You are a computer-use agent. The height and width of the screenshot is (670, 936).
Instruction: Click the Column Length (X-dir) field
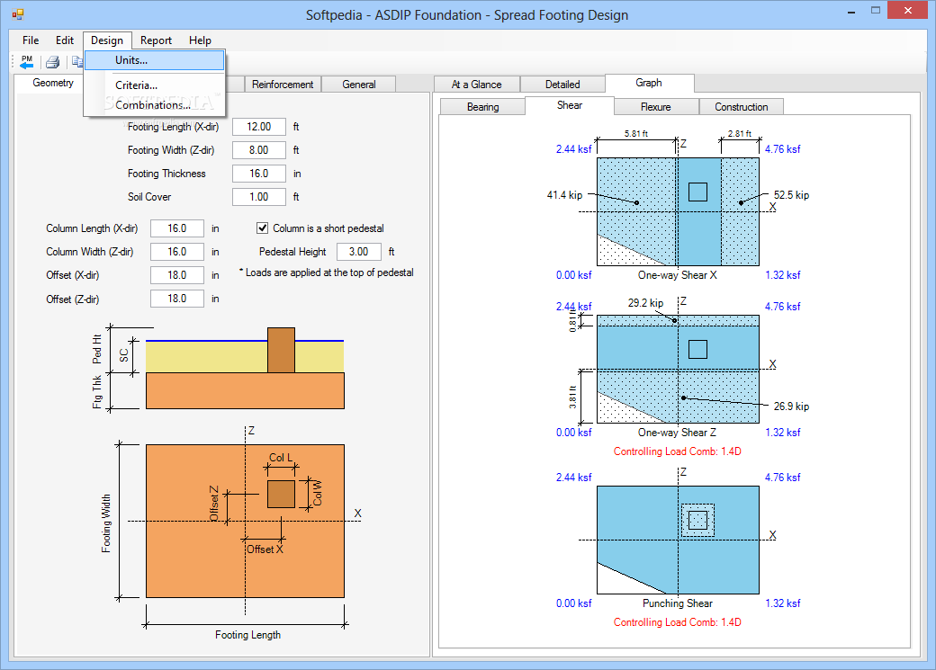[176, 228]
